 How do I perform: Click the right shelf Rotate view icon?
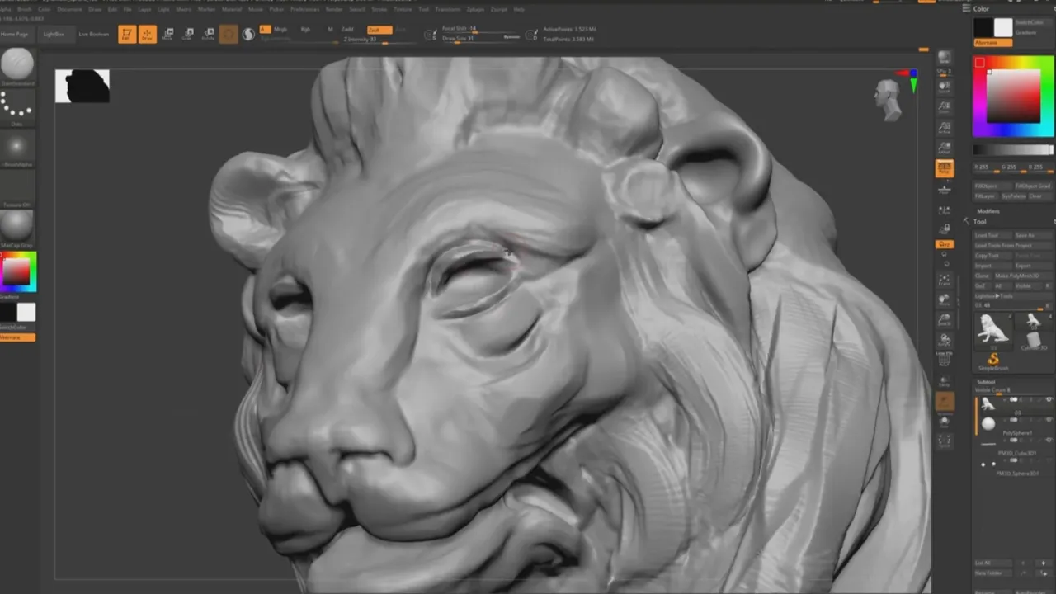click(x=945, y=339)
